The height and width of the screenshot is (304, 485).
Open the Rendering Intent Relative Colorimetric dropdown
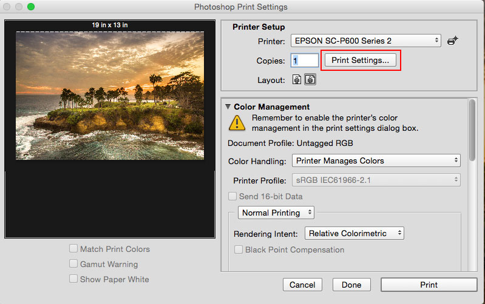click(354, 233)
